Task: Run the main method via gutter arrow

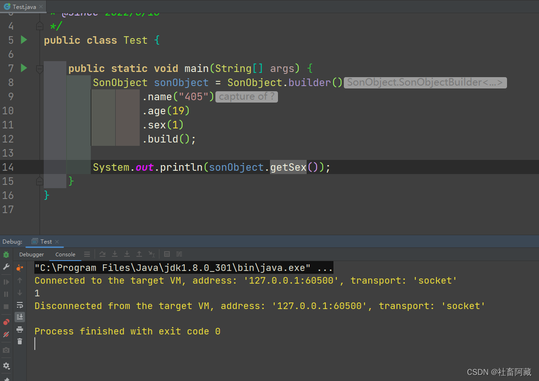Action: (24, 68)
